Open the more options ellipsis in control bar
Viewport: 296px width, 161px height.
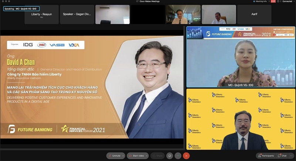point(178,156)
